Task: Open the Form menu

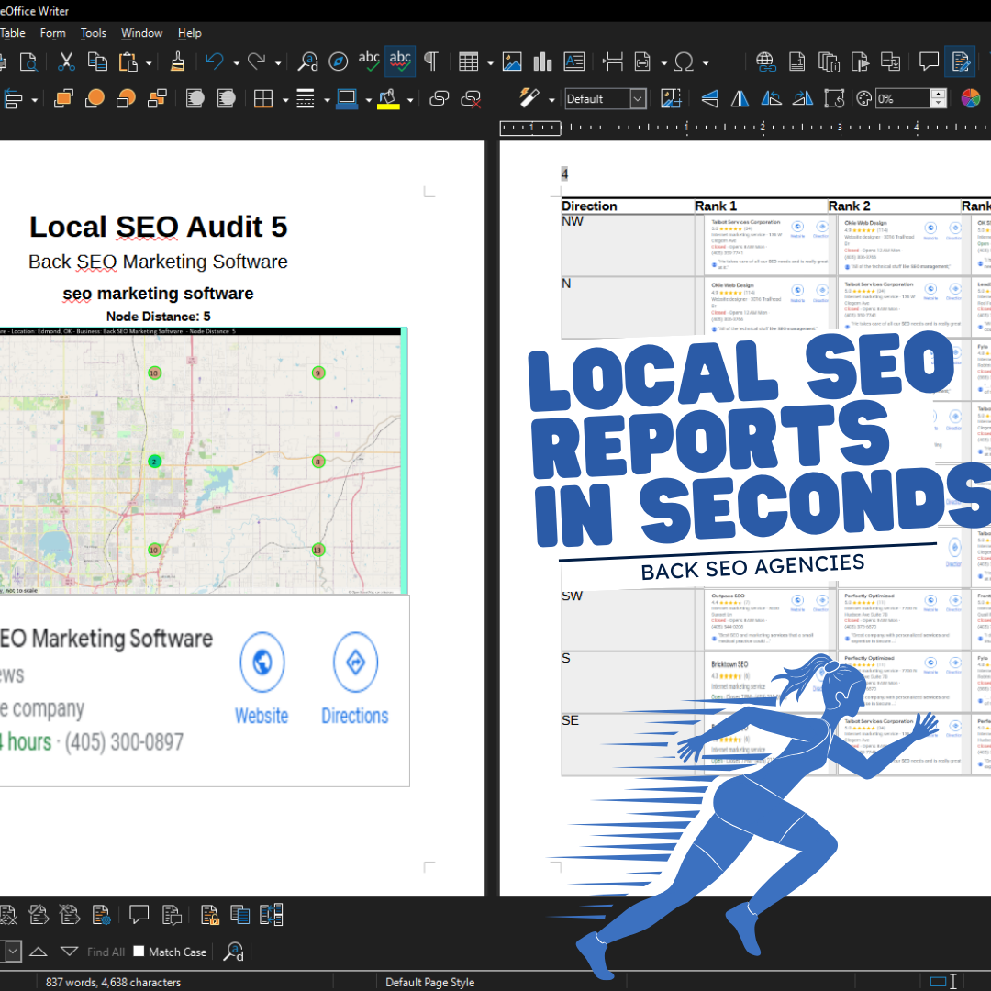Action: pyautogui.click(x=52, y=33)
